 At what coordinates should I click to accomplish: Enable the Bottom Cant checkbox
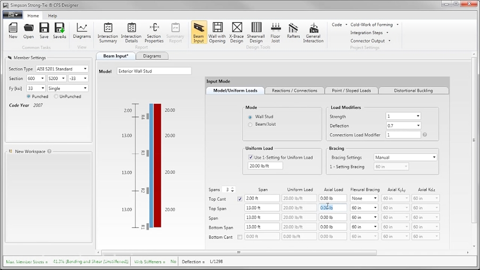(x=239, y=237)
